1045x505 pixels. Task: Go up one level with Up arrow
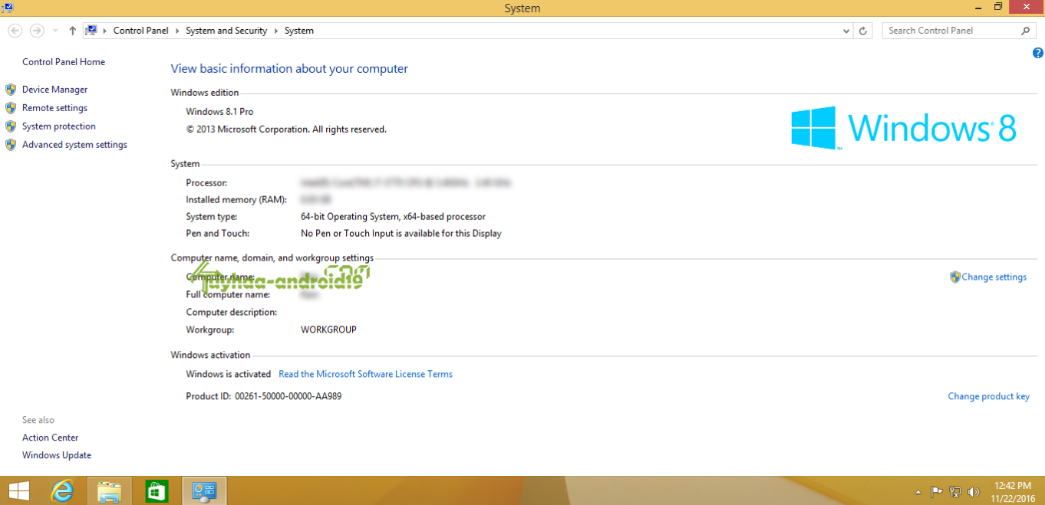tap(72, 31)
